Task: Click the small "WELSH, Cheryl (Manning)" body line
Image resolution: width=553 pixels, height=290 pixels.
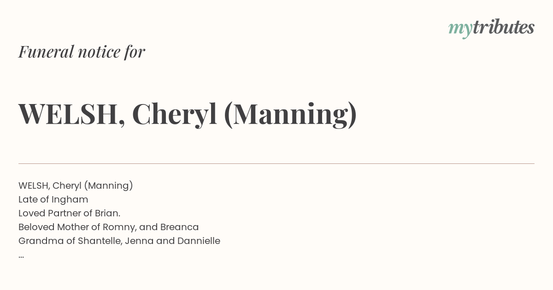Action: 76,186
